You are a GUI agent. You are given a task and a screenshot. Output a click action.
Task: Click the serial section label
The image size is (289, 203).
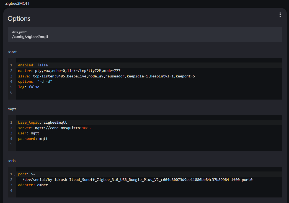click(12, 161)
